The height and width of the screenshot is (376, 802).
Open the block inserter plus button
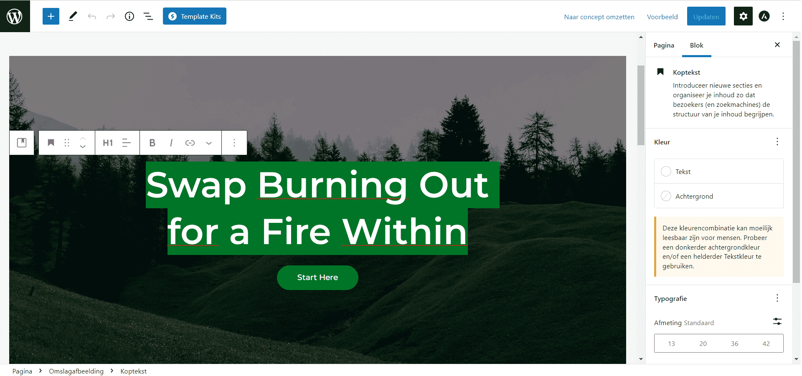[x=51, y=16]
